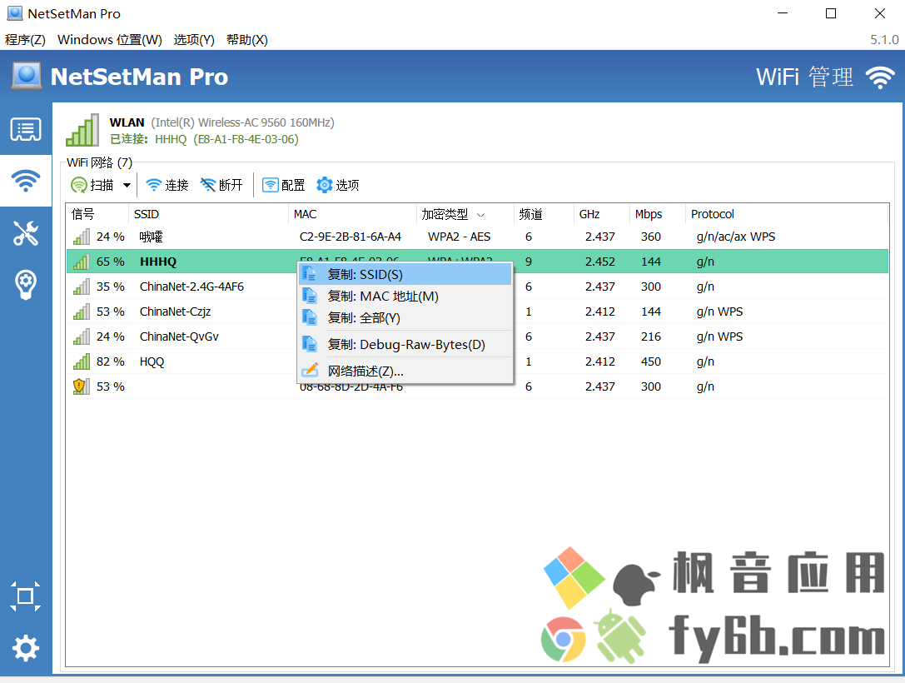Image resolution: width=905 pixels, height=683 pixels.
Task: Choose 复制: 全部(Y) menu entry
Action: 405,317
